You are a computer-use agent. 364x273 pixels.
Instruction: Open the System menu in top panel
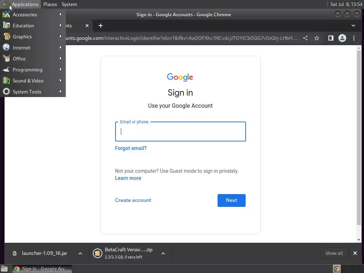69,4
